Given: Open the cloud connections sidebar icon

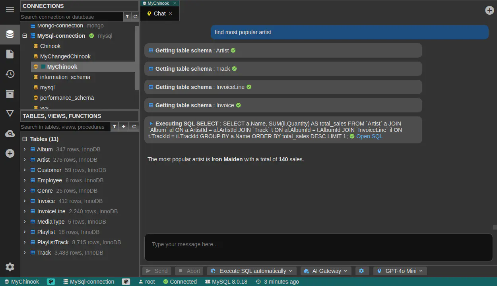Looking at the screenshot, I should [x=10, y=134].
